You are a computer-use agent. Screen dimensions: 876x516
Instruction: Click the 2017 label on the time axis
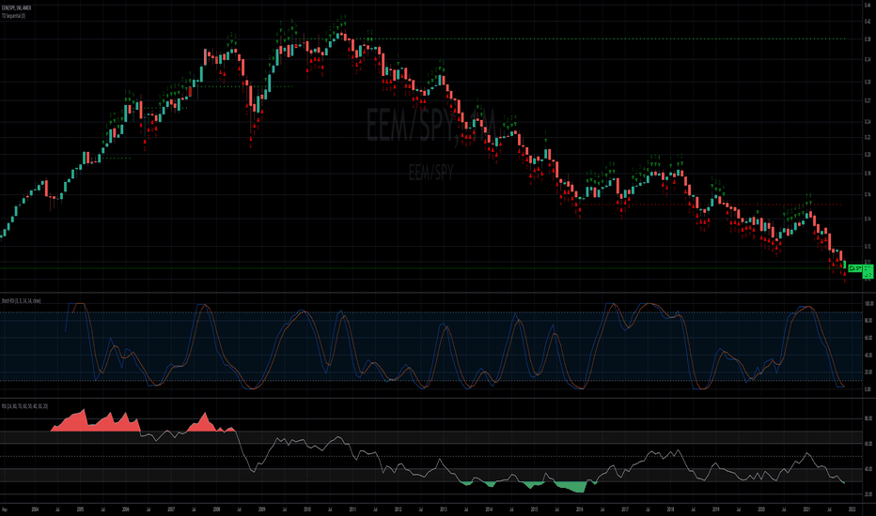click(x=625, y=509)
